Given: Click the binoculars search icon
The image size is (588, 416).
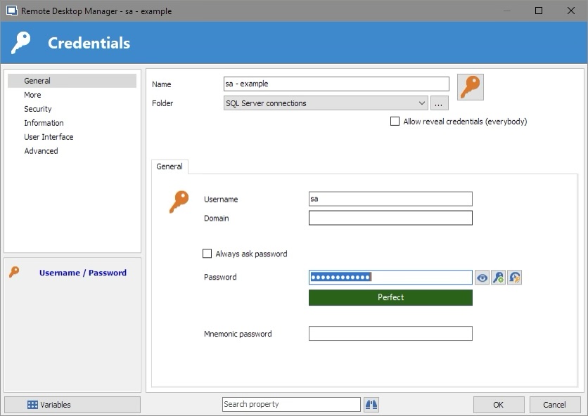Looking at the screenshot, I should pyautogui.click(x=371, y=404).
